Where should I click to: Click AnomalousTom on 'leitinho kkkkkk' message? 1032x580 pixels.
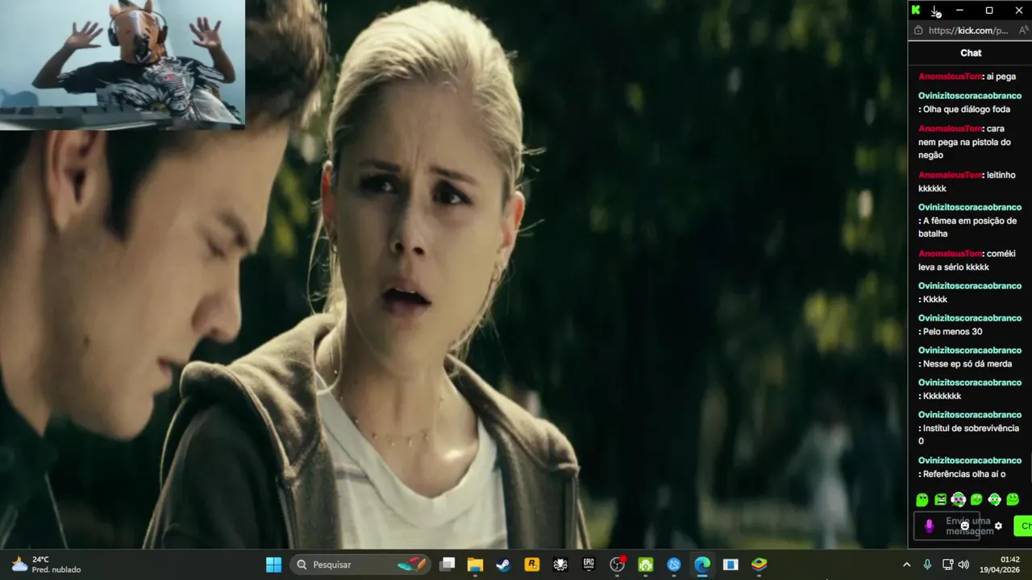950,175
